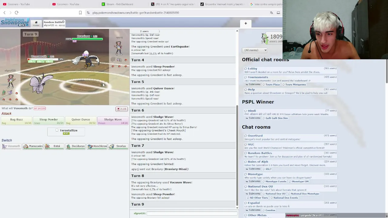The width and height of the screenshot is (388, 218).
Task: Click the active Venomoth switch slot
Action: [x=11, y=146]
